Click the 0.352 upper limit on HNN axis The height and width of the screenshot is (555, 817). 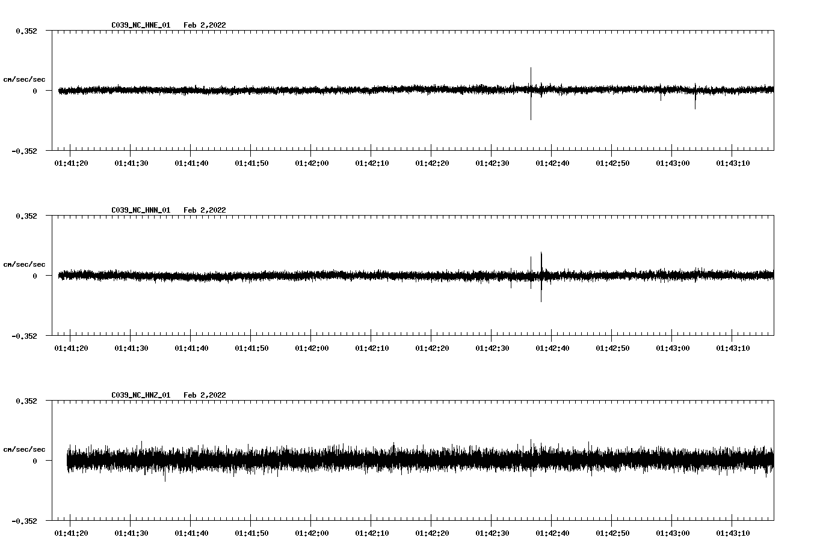tap(26, 216)
